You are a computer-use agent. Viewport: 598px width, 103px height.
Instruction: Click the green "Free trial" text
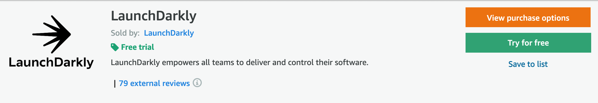point(138,47)
